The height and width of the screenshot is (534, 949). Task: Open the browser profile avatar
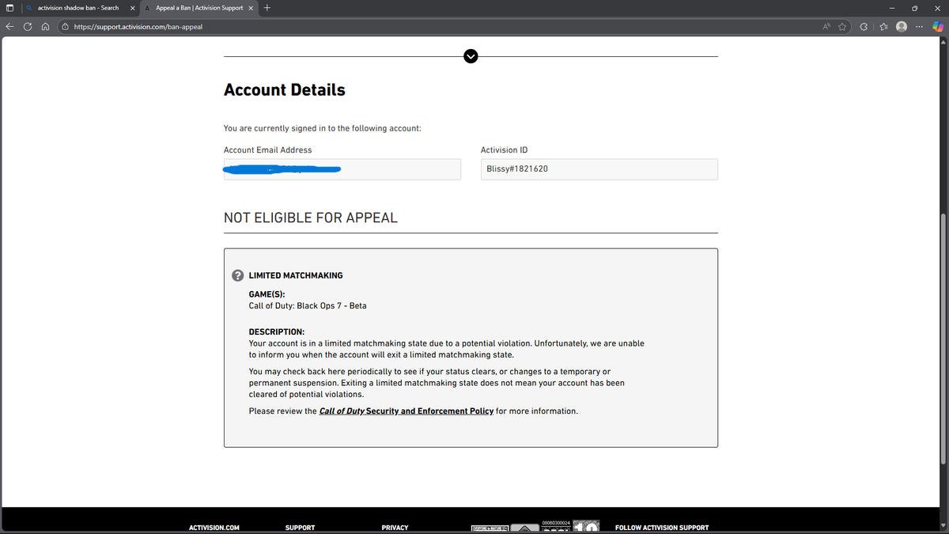click(902, 27)
